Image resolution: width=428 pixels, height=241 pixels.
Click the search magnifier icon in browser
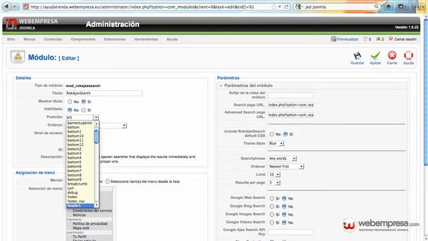[377, 7]
